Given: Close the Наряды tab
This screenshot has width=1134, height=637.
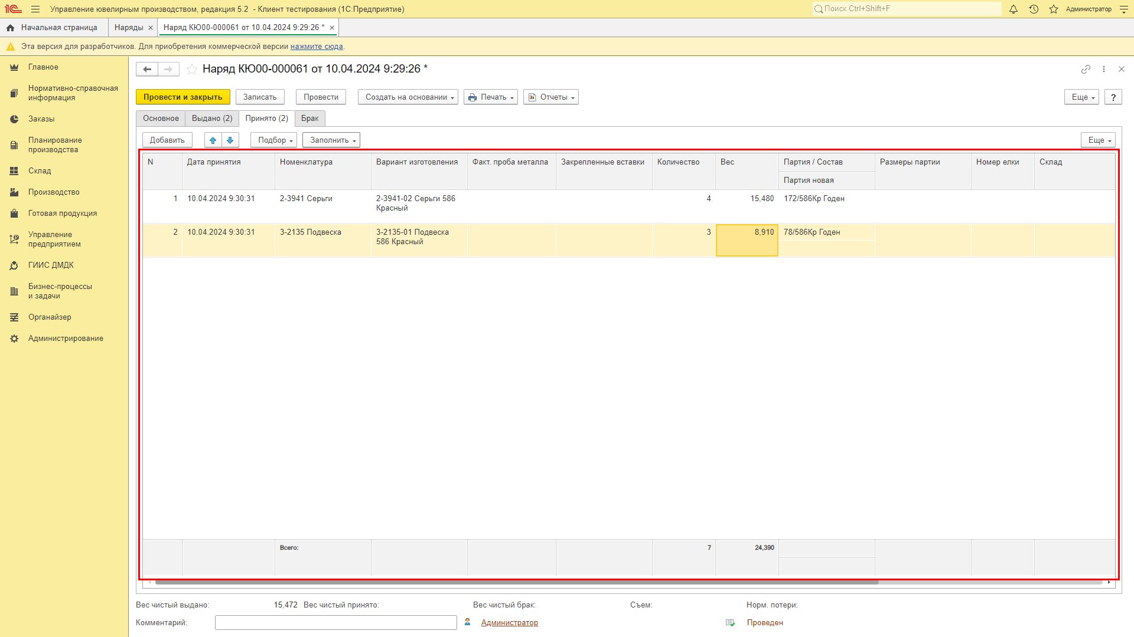Looking at the screenshot, I should (151, 28).
